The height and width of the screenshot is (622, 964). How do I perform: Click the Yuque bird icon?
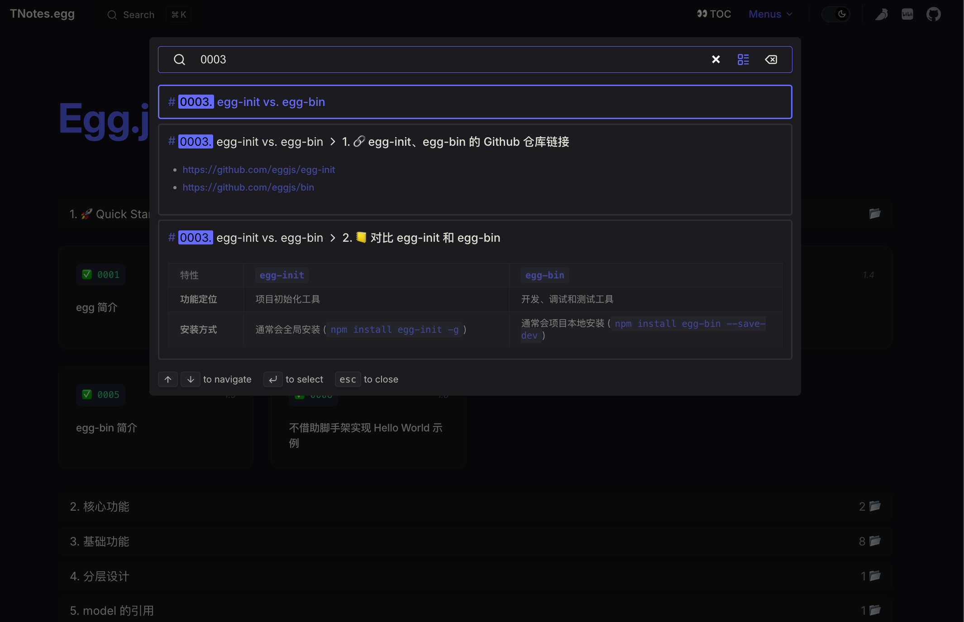pyautogui.click(x=881, y=14)
